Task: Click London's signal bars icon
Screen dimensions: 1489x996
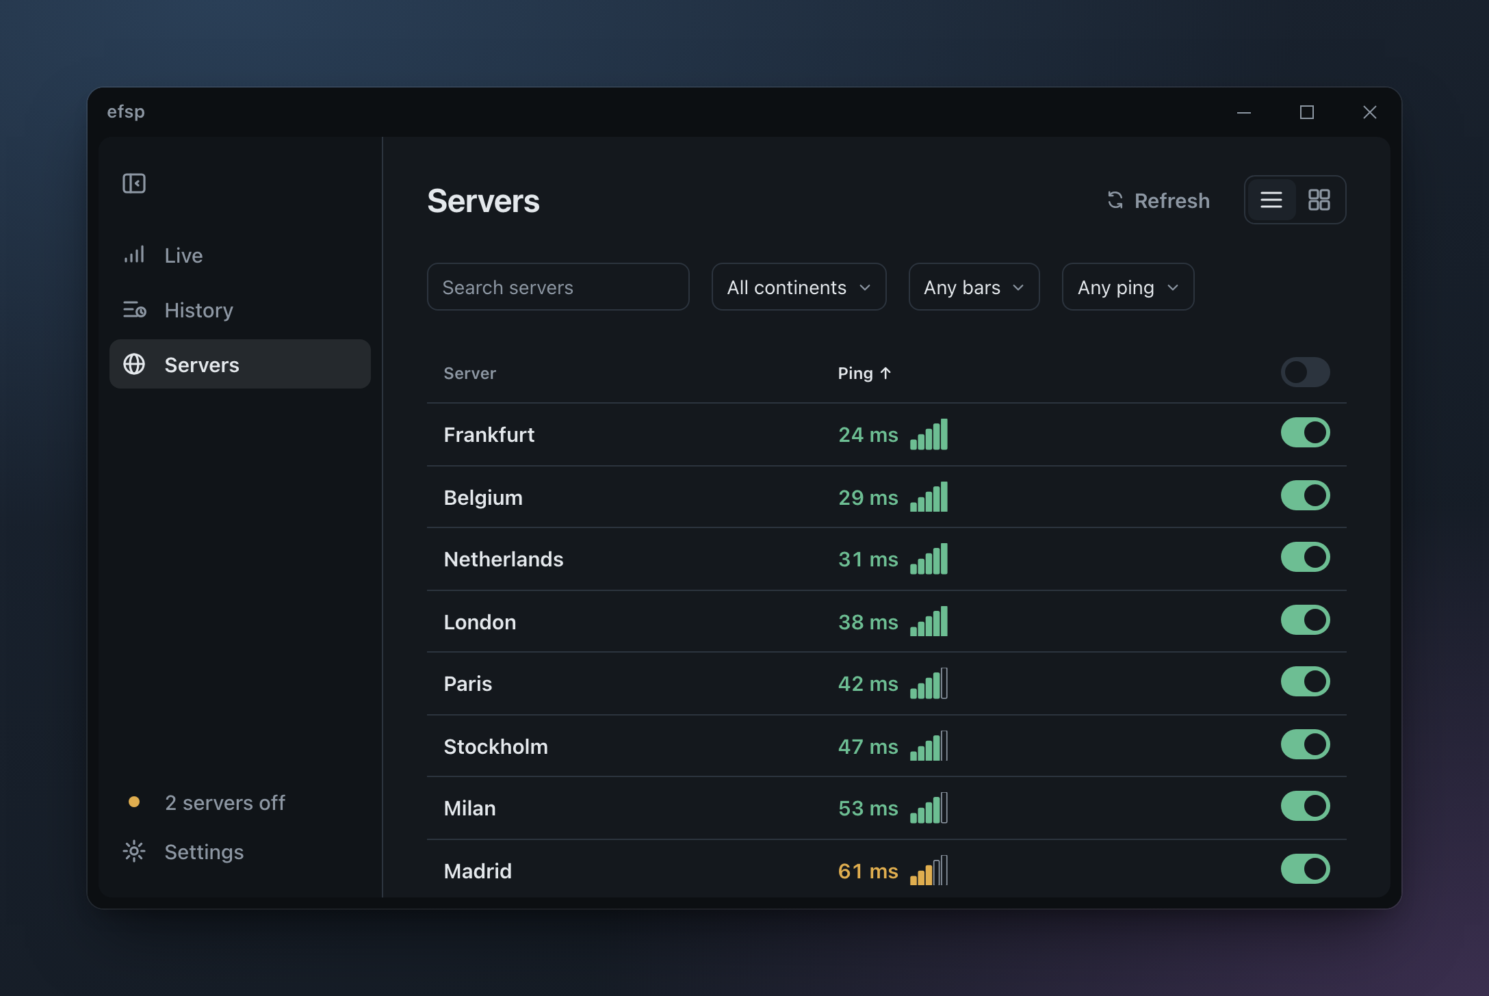Action: pyautogui.click(x=929, y=621)
